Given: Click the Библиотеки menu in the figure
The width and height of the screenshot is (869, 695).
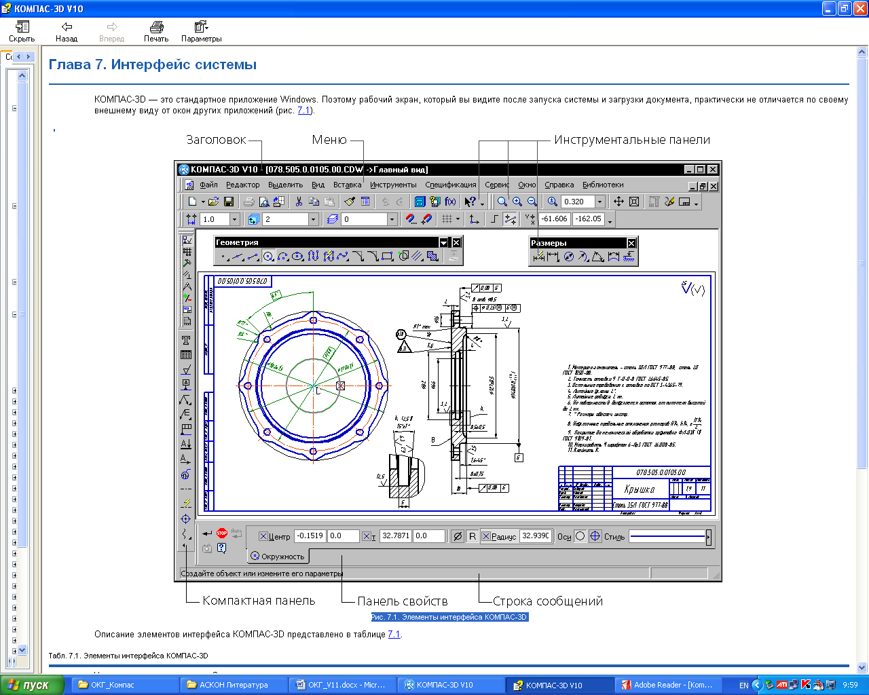Looking at the screenshot, I should pyautogui.click(x=603, y=185).
